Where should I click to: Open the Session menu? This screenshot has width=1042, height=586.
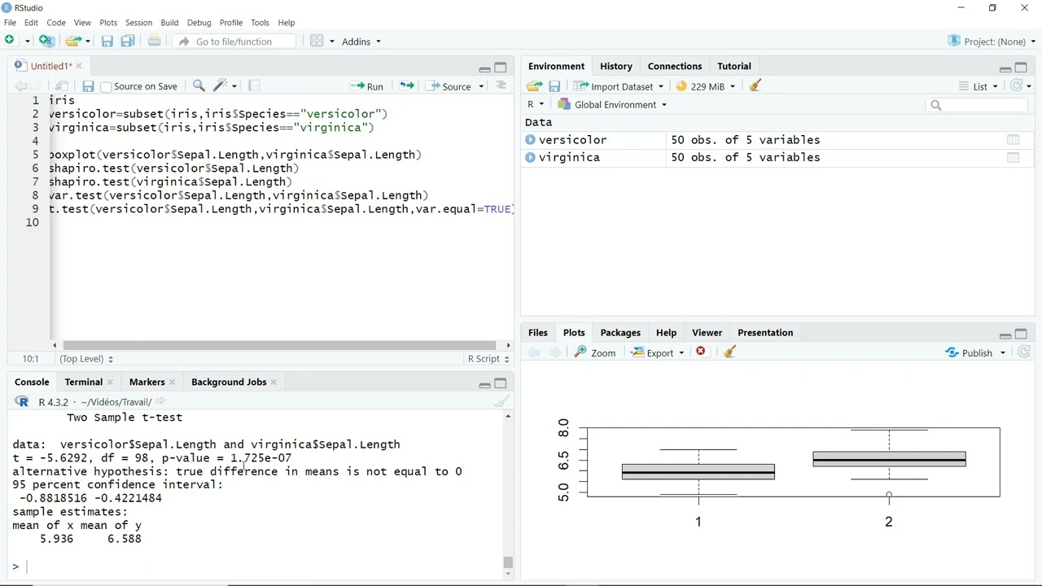coord(138,23)
